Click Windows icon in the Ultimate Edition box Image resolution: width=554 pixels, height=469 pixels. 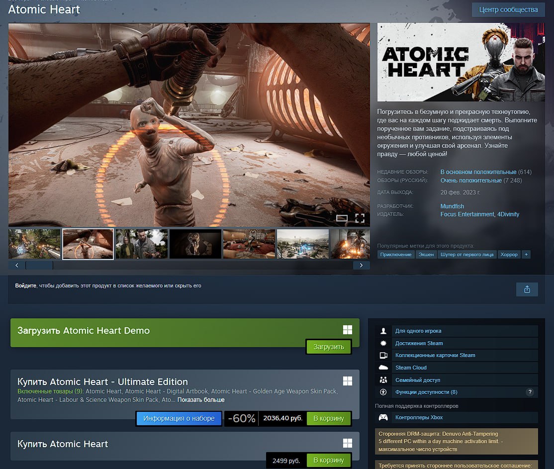click(347, 380)
